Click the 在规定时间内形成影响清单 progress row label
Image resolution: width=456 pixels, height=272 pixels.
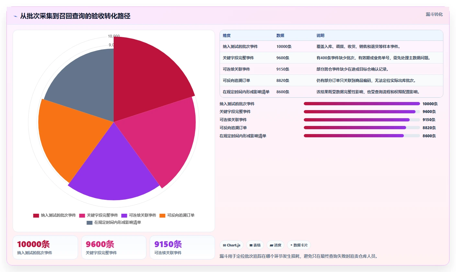pyautogui.click(x=243, y=136)
